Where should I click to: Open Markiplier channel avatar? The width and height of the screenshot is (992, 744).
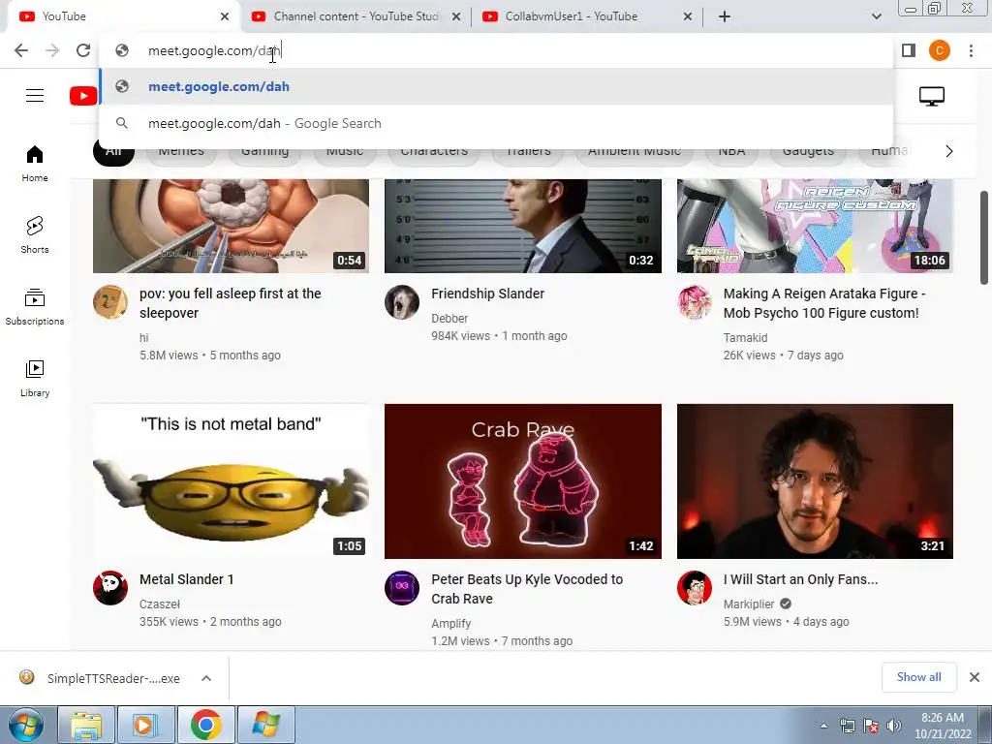click(x=694, y=588)
